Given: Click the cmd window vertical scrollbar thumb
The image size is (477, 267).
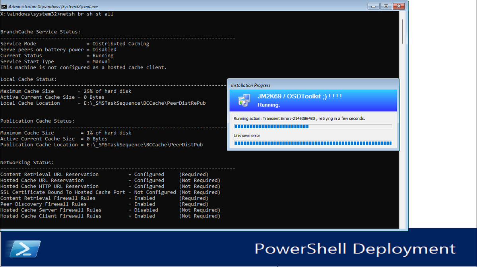Looking at the screenshot, I should (403, 32).
